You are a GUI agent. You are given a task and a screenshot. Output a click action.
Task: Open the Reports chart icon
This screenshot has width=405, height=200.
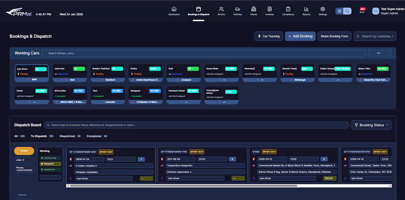tap(306, 9)
